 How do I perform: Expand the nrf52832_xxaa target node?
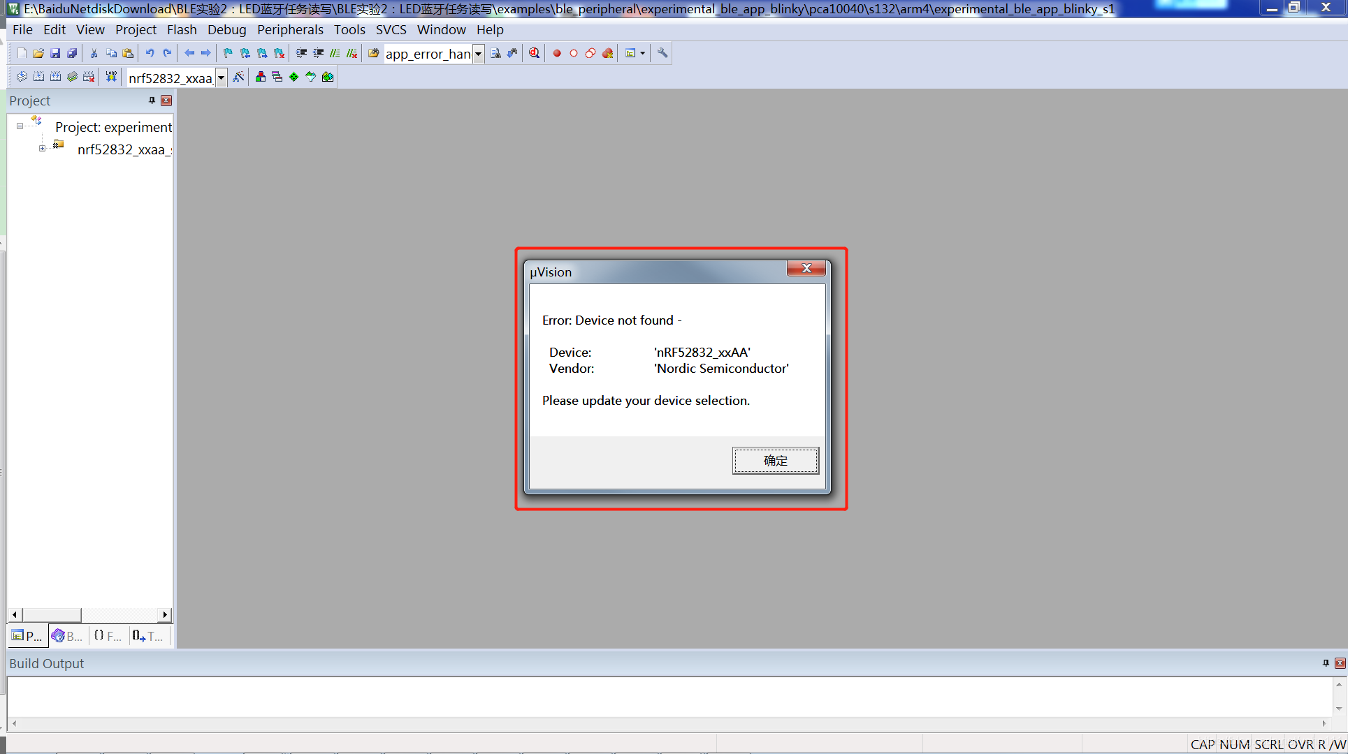pos(42,149)
